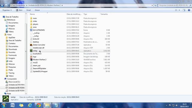Select the mss32 DLL file
The image size is (192, 108).
coord(35,63)
